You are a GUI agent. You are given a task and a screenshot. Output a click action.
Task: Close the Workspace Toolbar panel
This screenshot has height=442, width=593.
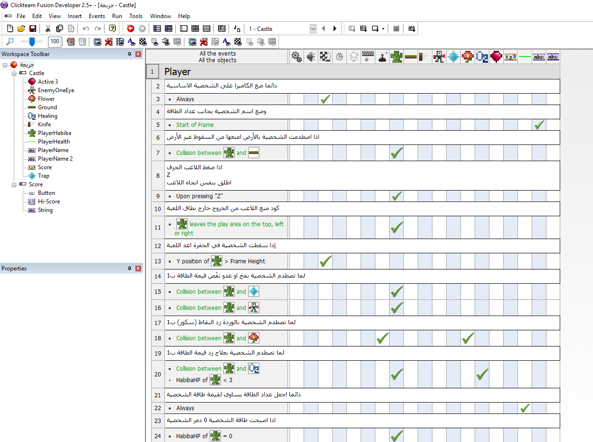tap(138, 54)
